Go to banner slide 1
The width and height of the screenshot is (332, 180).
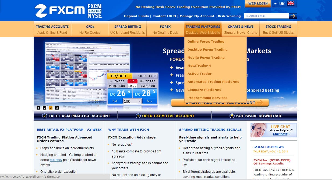(38, 108)
